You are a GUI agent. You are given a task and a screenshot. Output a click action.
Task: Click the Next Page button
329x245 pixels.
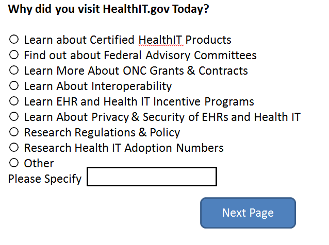tap(248, 213)
